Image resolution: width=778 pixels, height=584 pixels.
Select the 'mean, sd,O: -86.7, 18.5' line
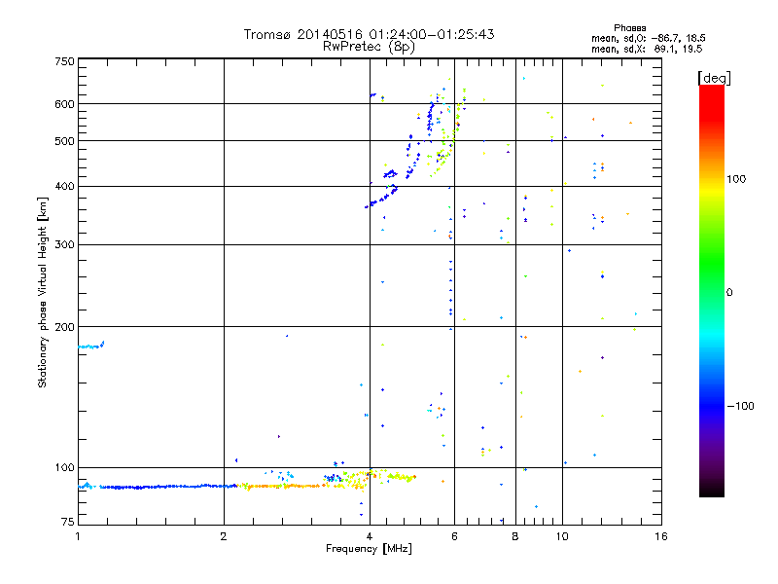point(648,38)
